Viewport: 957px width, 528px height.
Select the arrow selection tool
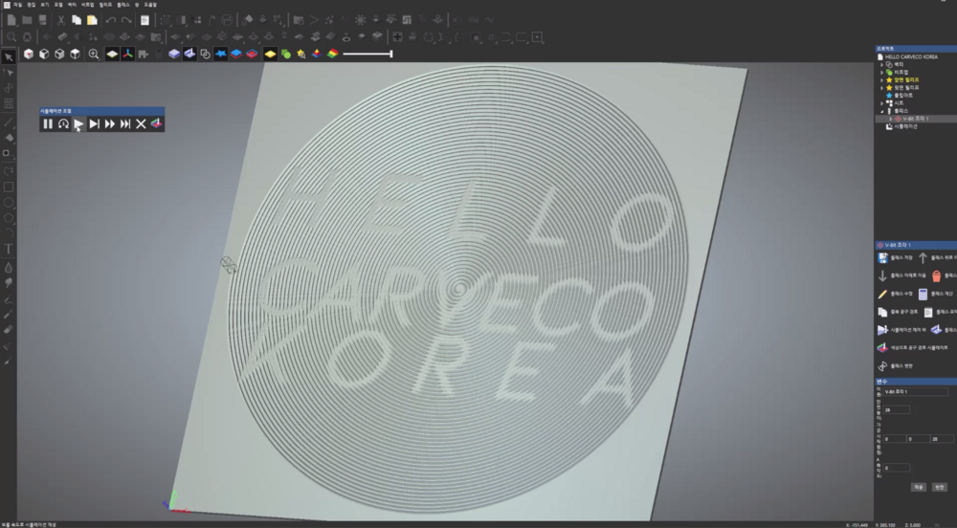pyautogui.click(x=9, y=56)
